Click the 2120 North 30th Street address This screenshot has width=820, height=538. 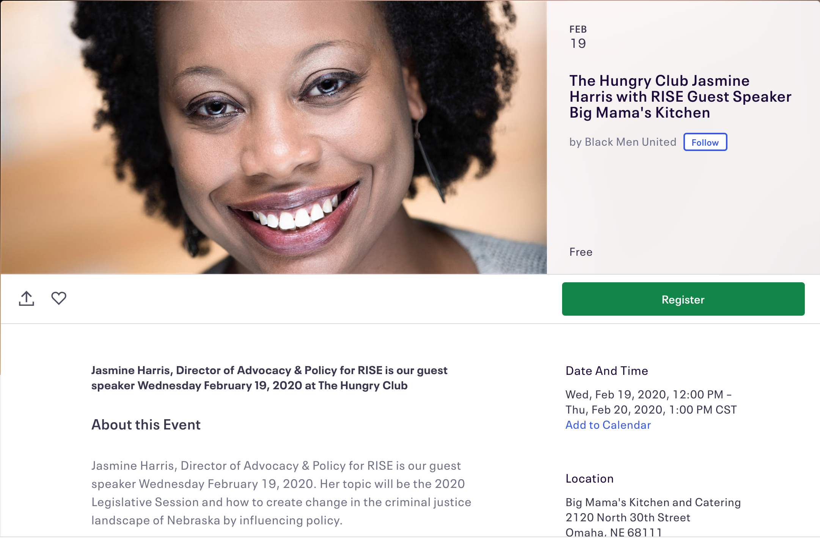(x=628, y=518)
